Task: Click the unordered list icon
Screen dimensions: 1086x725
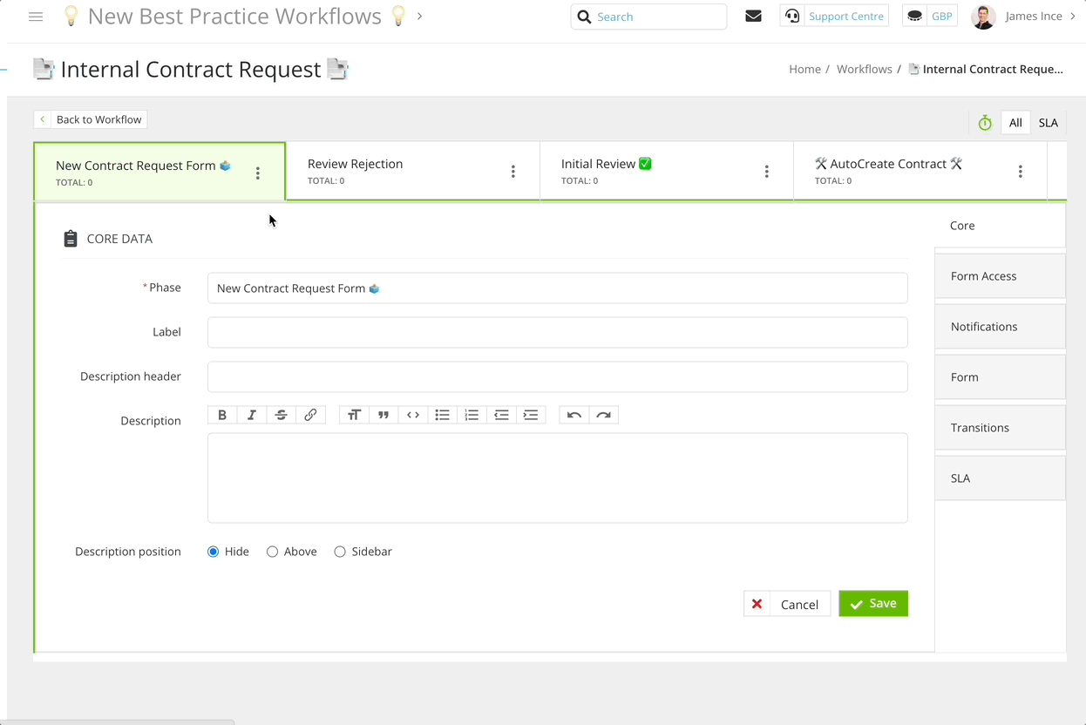Action: [x=442, y=414]
